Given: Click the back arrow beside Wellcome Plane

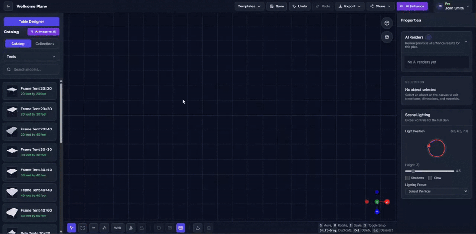Looking at the screenshot, I should [8, 6].
